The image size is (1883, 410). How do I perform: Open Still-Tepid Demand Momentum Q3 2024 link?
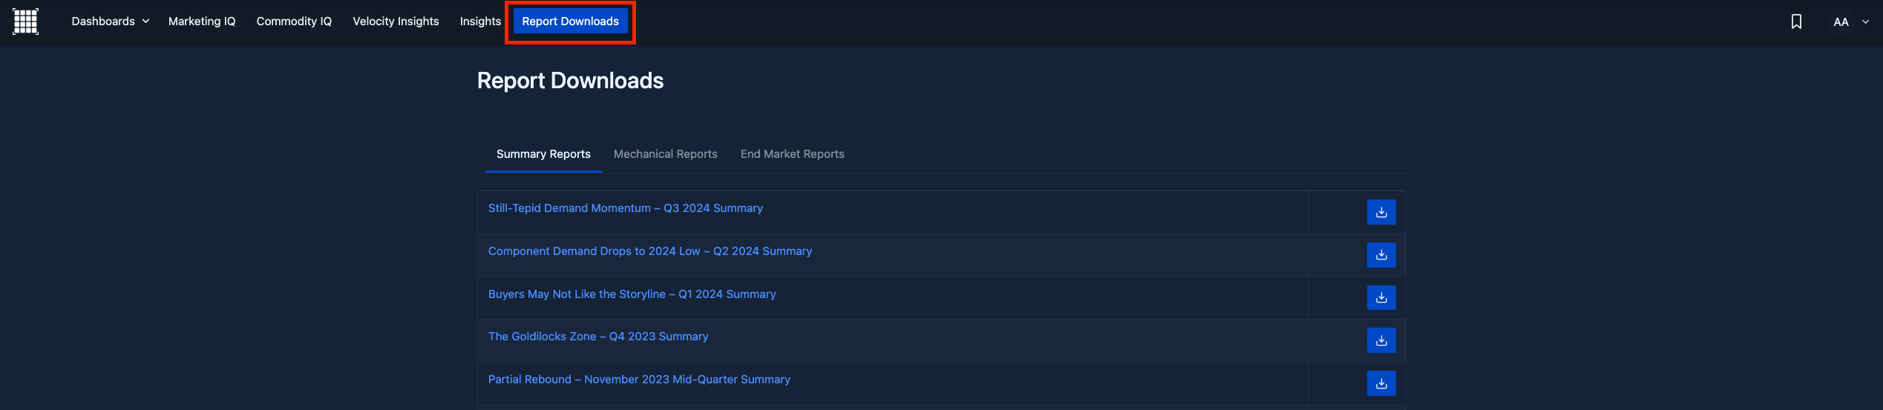(x=626, y=208)
